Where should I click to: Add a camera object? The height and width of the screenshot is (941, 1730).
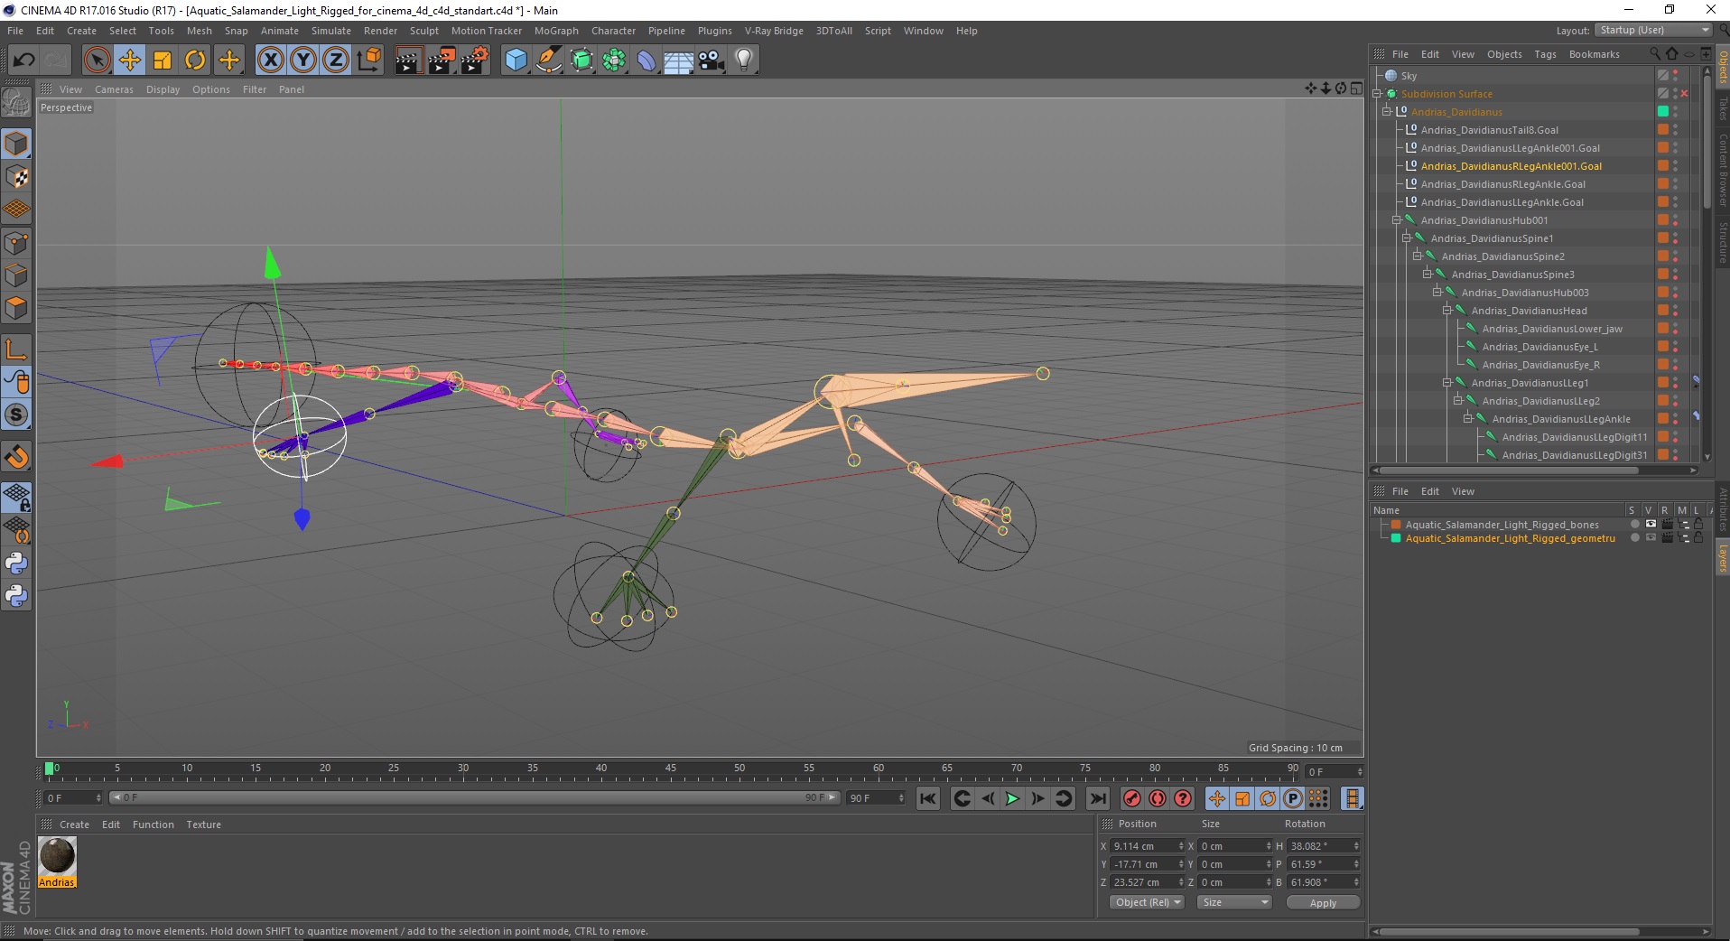tap(712, 61)
